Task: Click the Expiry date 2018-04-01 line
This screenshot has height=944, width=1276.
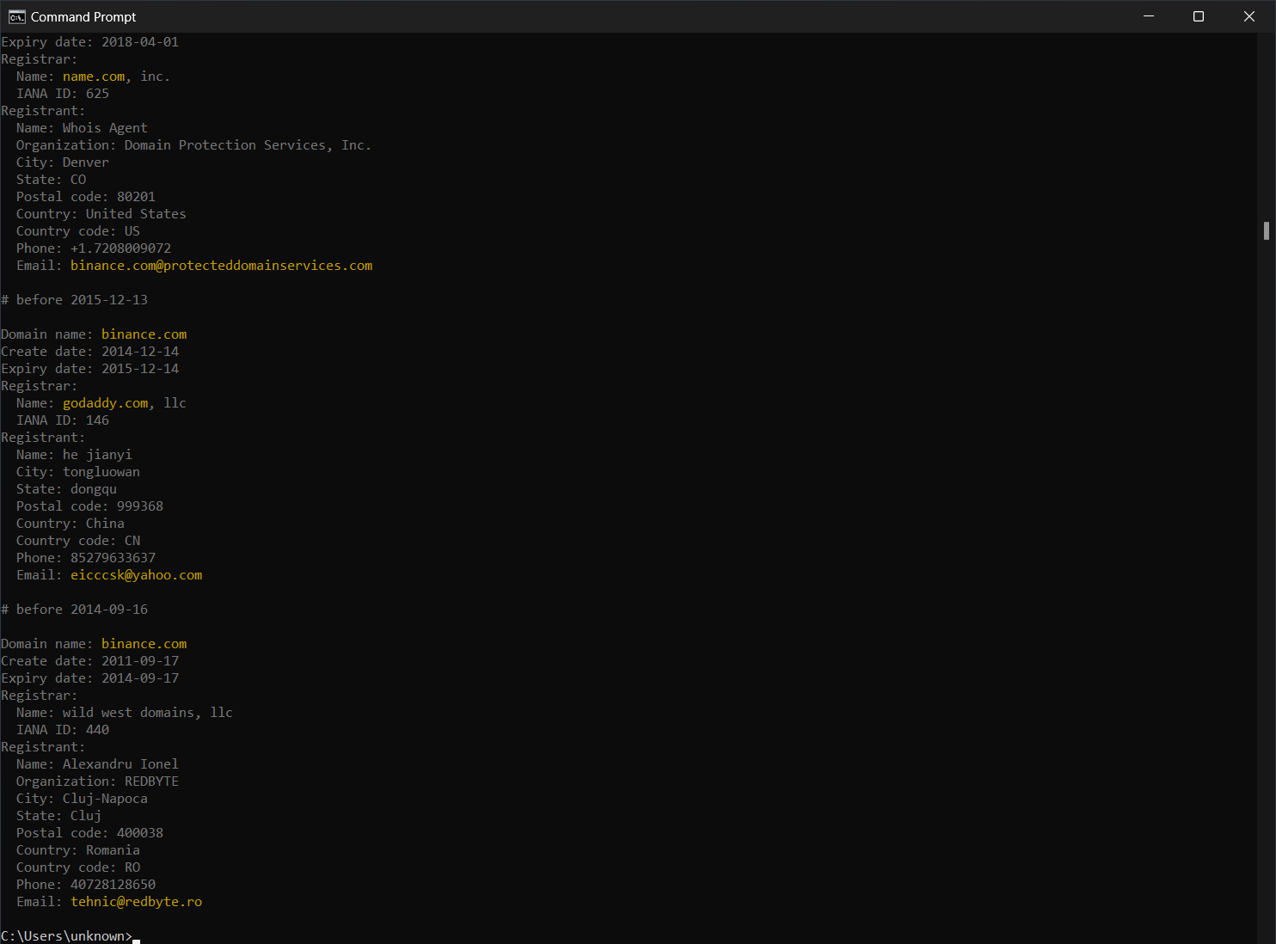Action: click(90, 41)
